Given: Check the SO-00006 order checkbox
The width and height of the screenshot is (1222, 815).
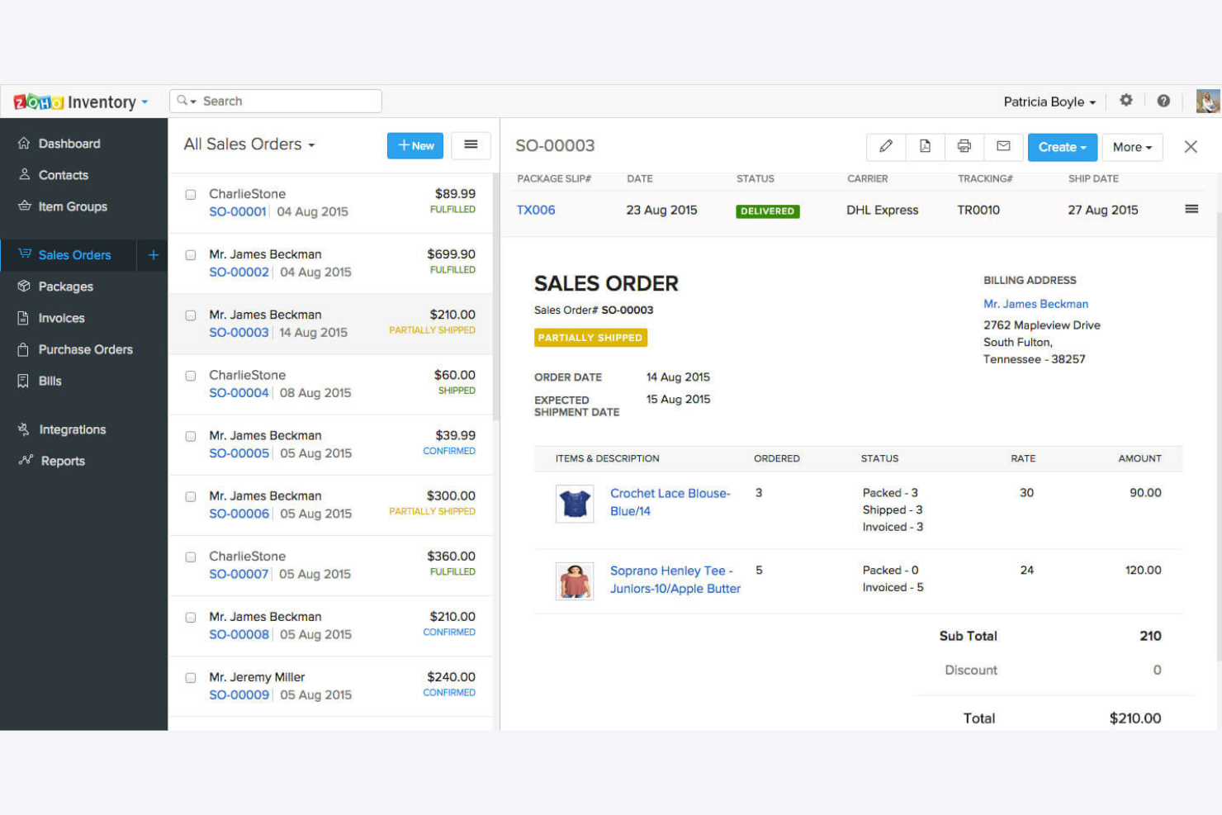Looking at the screenshot, I should point(191,497).
